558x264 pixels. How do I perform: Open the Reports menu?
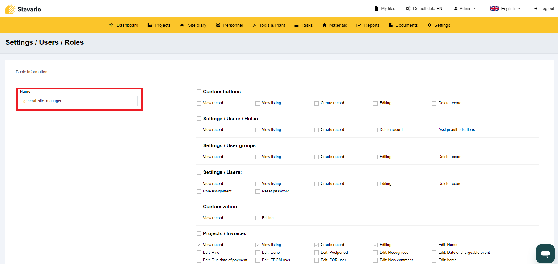(x=372, y=25)
